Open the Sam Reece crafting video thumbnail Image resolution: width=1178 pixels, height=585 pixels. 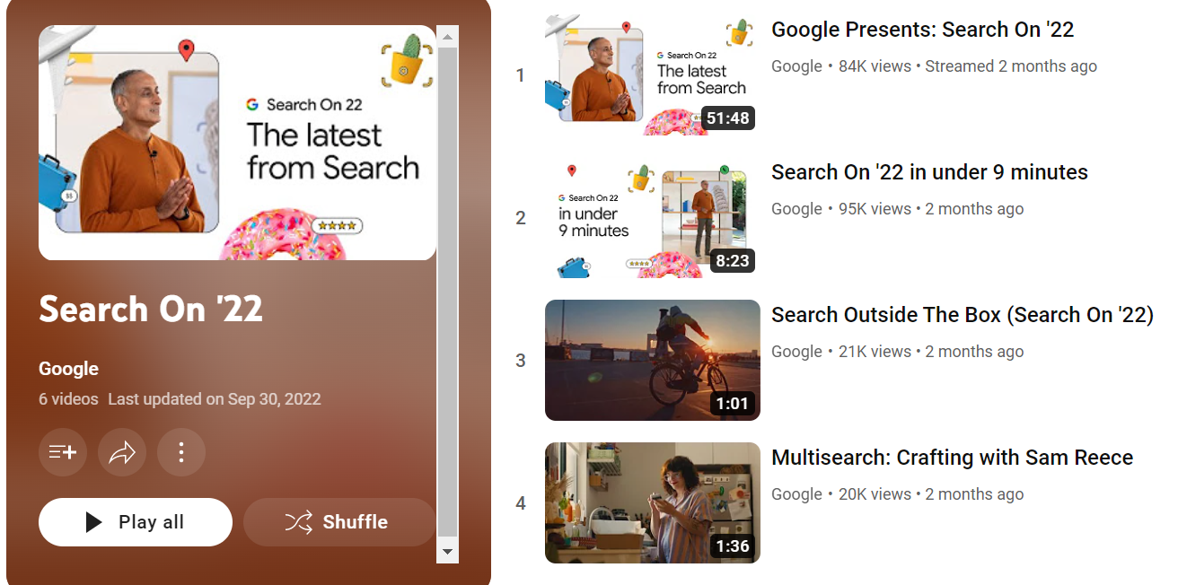(x=653, y=502)
